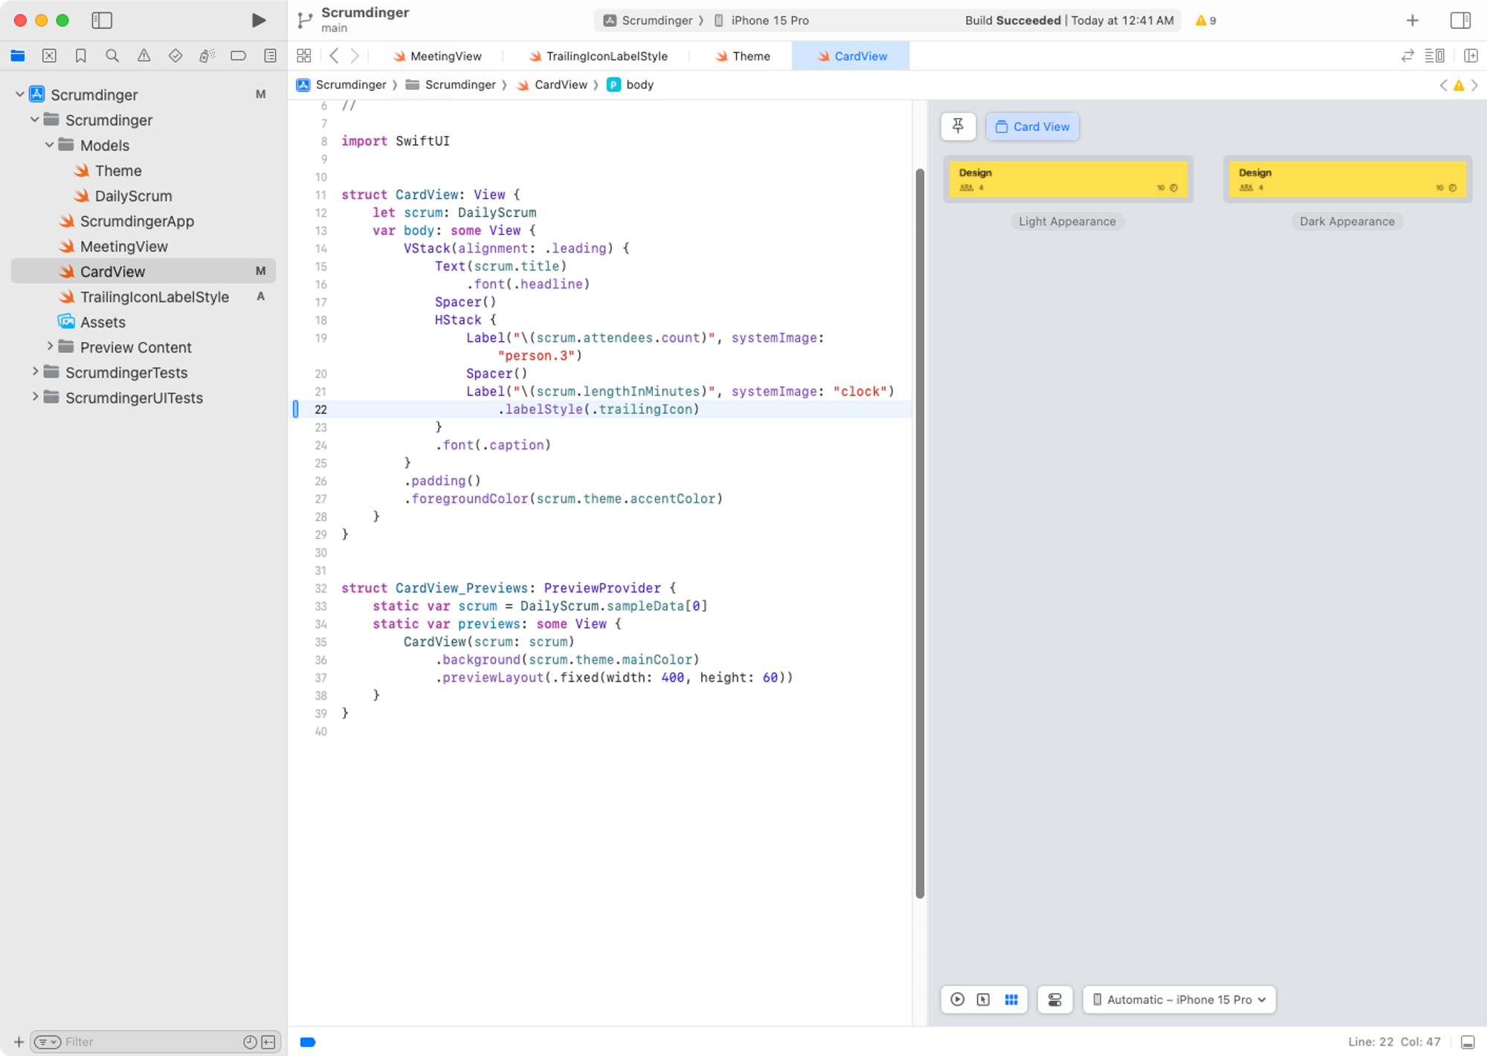Click the Card View preview button

(x=1032, y=126)
